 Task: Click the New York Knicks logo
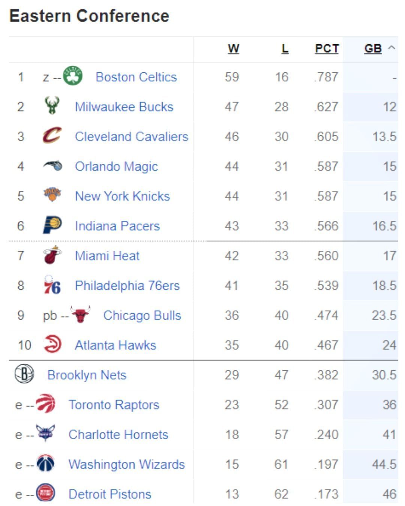52,195
